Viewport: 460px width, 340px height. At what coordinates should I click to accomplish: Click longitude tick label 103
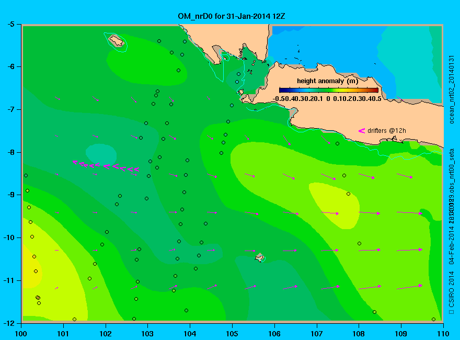[147, 334]
